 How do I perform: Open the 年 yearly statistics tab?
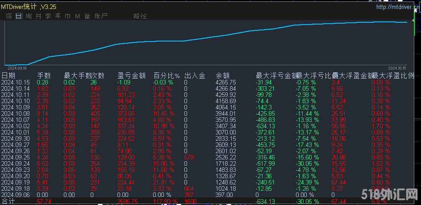coord(58,16)
